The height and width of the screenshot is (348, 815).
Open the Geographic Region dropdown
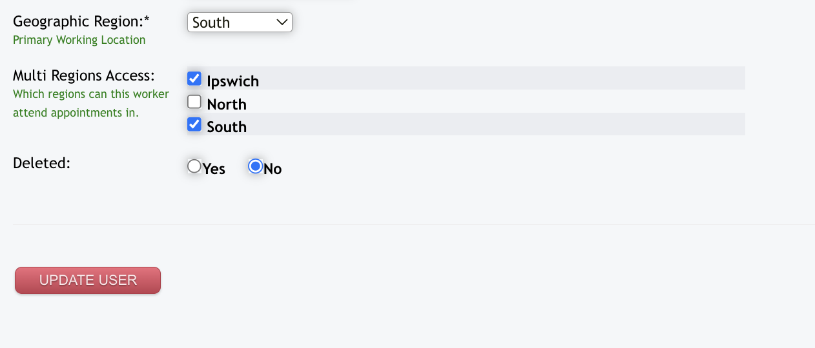pyautogui.click(x=239, y=23)
